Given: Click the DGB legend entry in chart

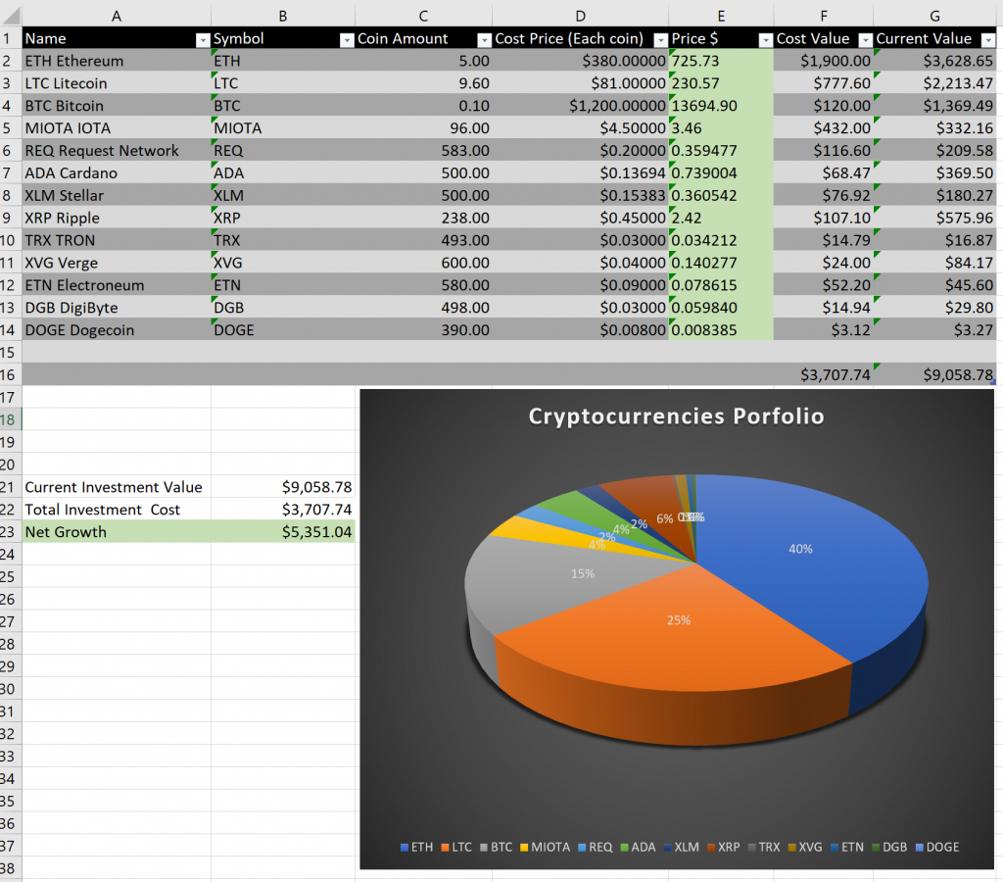Looking at the screenshot, I should tap(889, 848).
